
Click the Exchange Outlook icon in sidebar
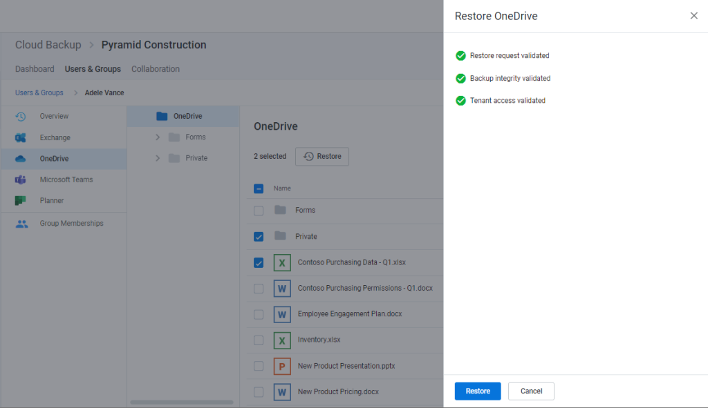coord(20,137)
